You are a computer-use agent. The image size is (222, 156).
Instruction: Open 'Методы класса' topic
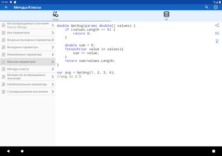tap(28, 69)
